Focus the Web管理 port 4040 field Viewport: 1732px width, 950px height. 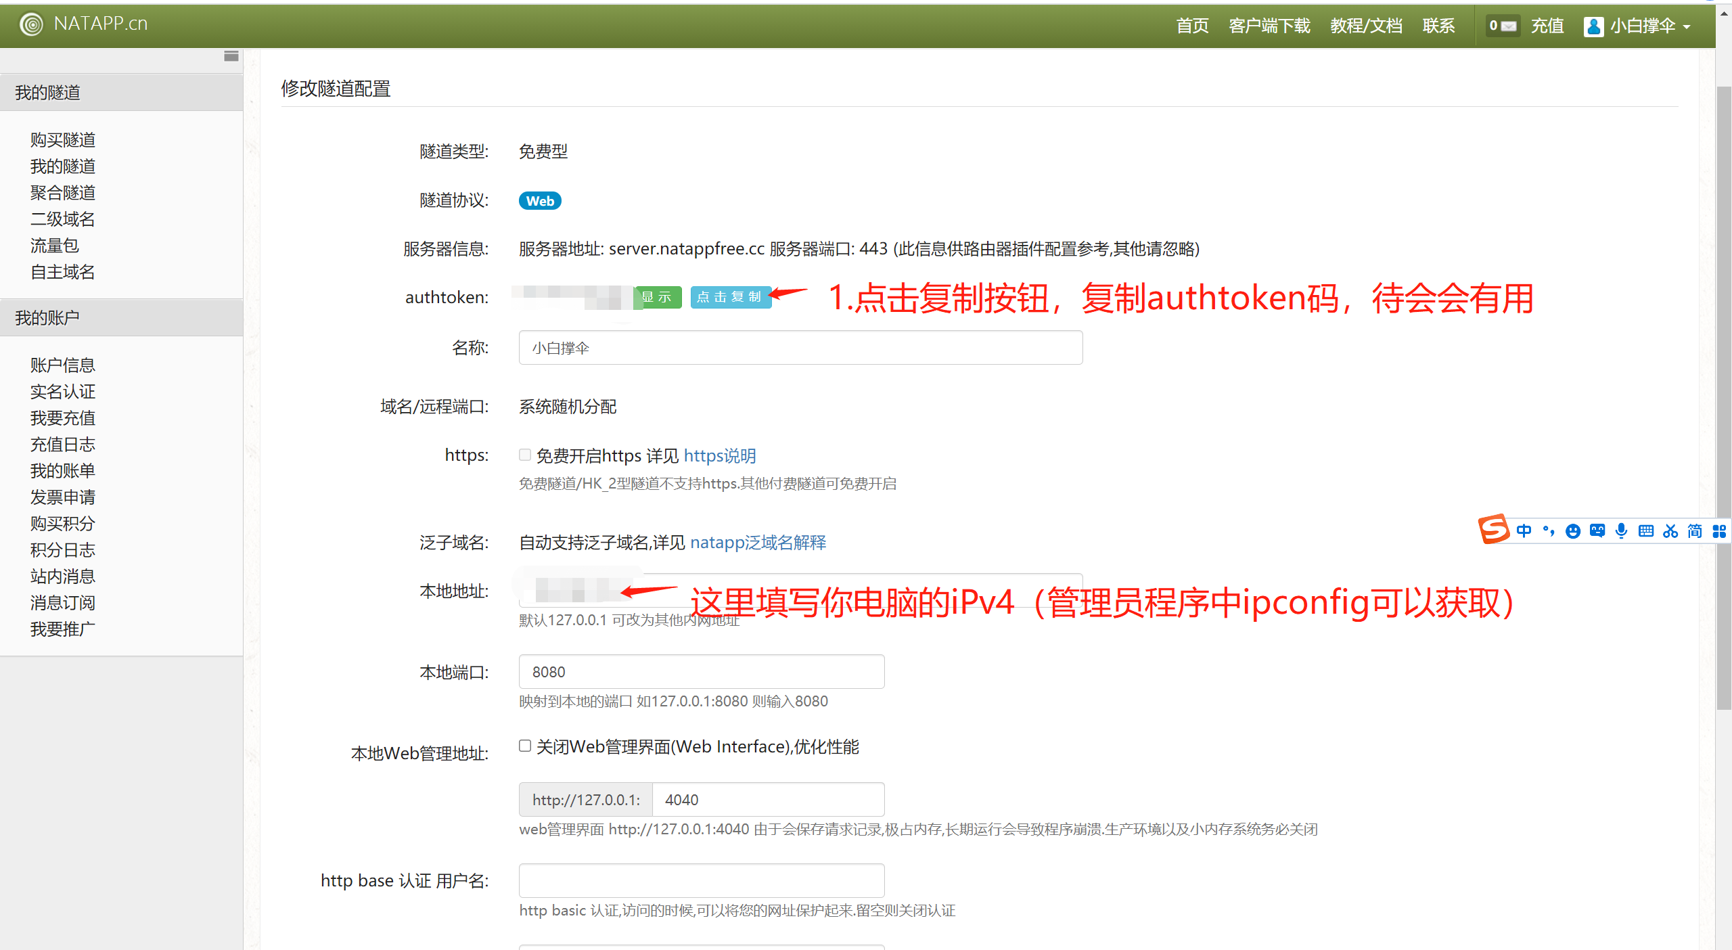pos(768,800)
